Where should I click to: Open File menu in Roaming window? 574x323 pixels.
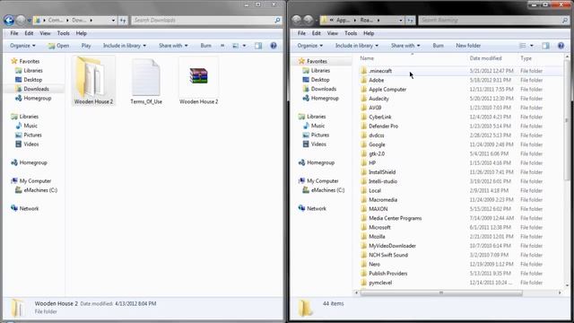point(301,33)
